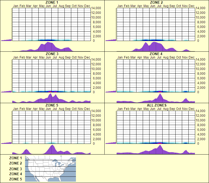This screenshot has width=209, height=183.
Task: Select the ZONE 2 chart title
Action: tap(156, 2)
